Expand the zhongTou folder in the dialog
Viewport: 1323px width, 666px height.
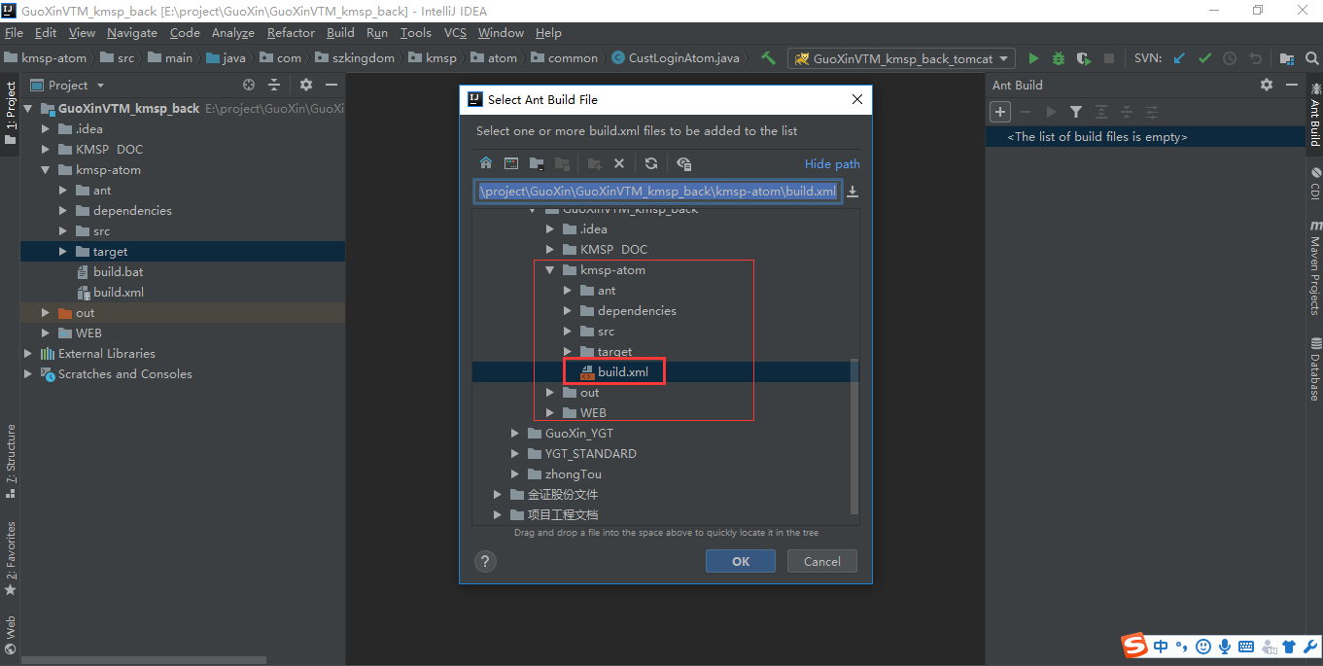coord(515,474)
